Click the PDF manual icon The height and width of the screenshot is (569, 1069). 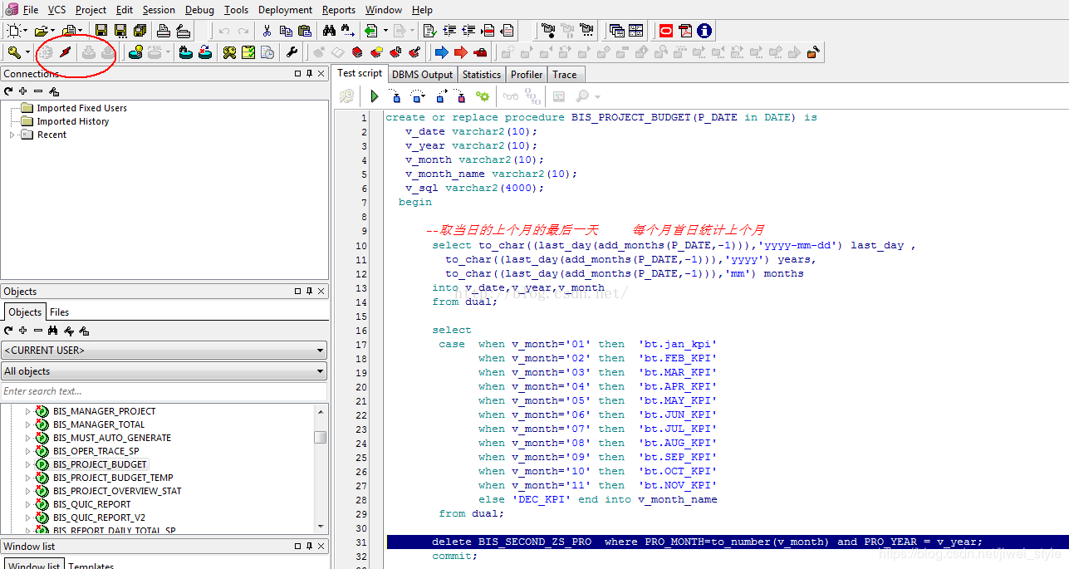(x=685, y=31)
